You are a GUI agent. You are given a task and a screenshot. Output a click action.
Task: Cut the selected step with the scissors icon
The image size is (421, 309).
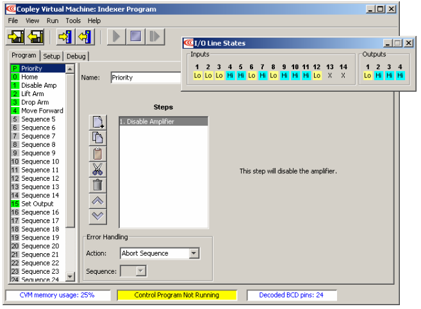pos(98,169)
